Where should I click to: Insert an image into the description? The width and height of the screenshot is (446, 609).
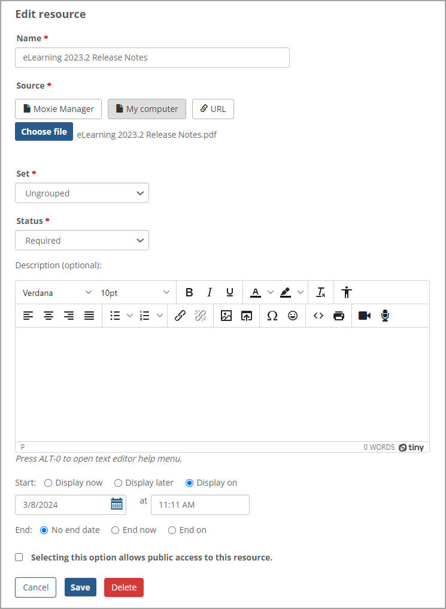(226, 316)
